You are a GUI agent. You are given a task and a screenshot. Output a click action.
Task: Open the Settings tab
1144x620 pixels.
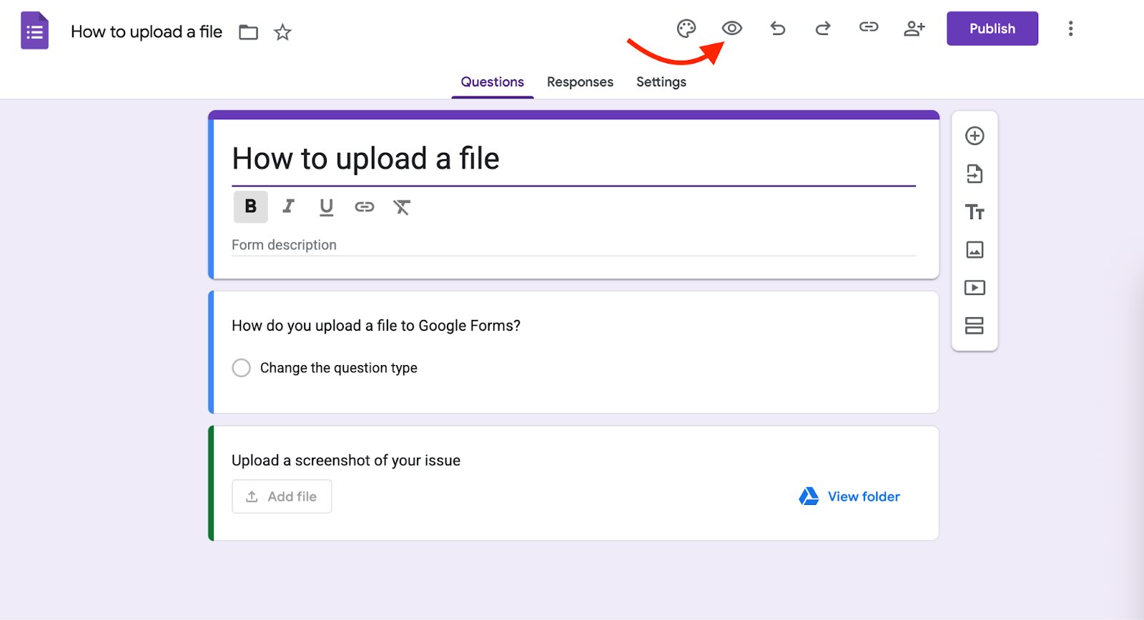click(661, 82)
